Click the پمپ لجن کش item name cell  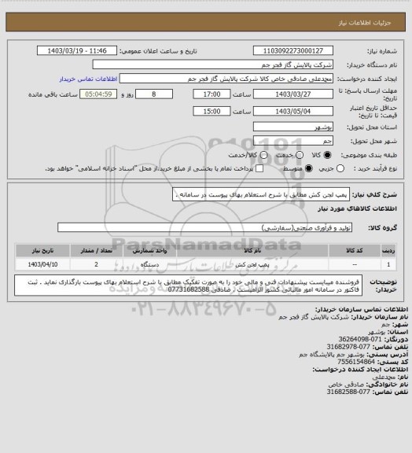[252, 264]
